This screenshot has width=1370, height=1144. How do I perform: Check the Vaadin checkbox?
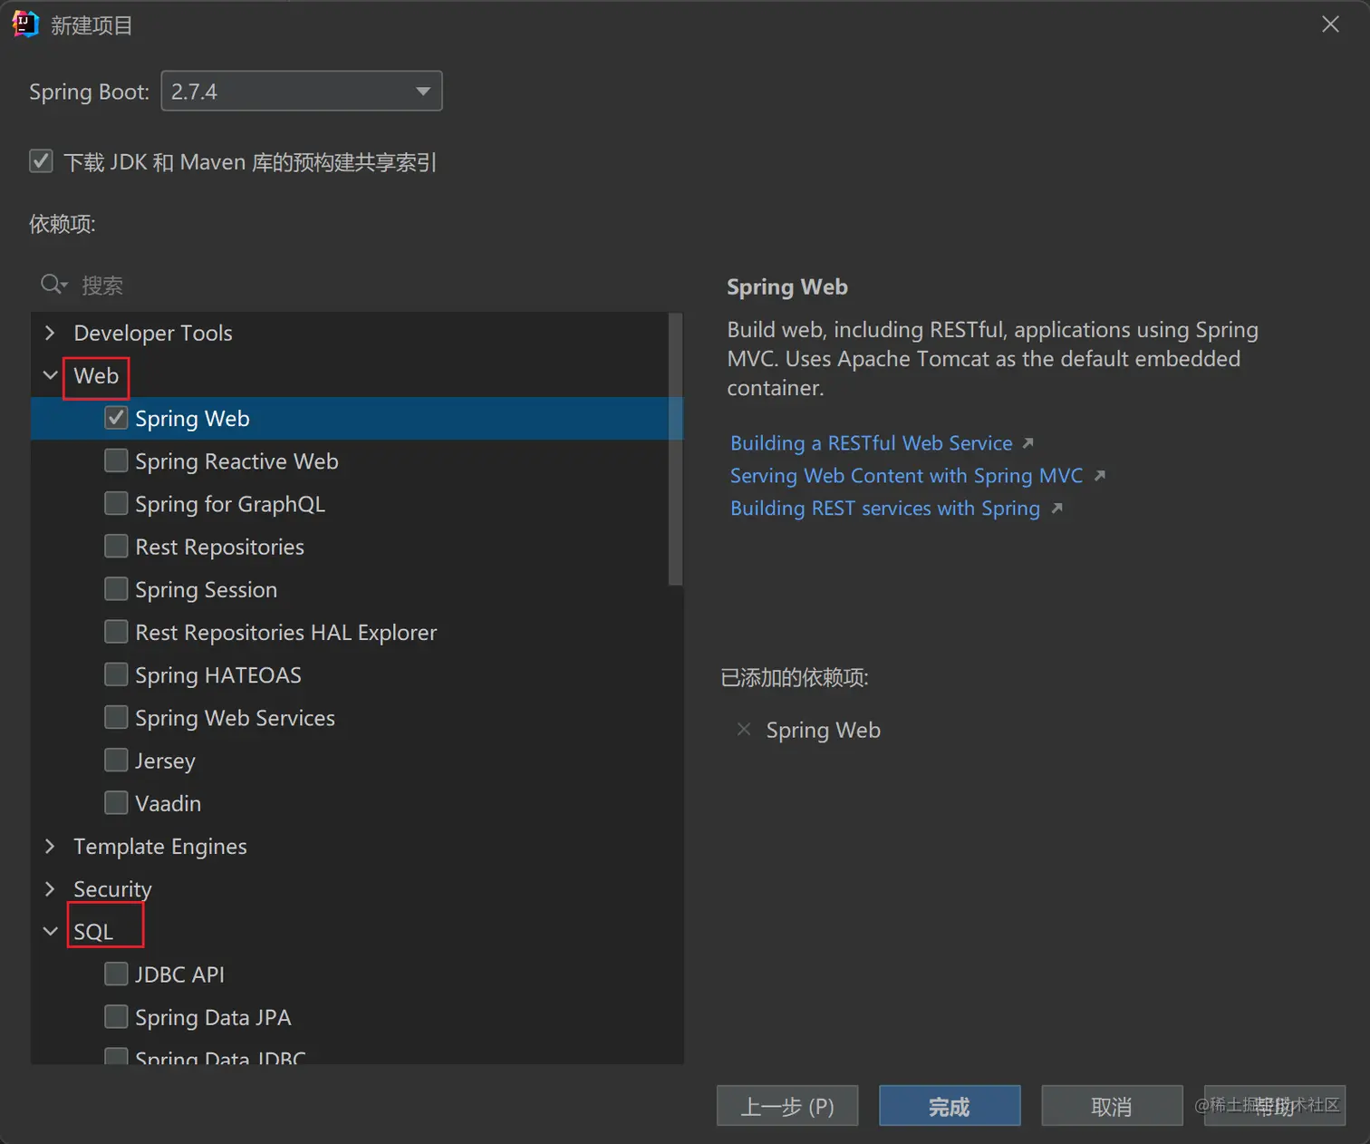pyautogui.click(x=116, y=803)
